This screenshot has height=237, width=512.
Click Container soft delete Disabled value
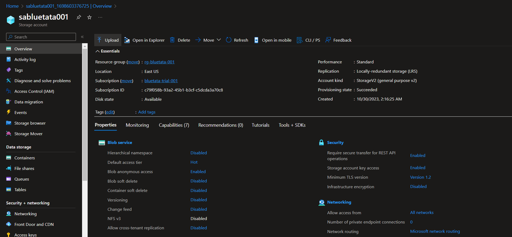pos(199,191)
